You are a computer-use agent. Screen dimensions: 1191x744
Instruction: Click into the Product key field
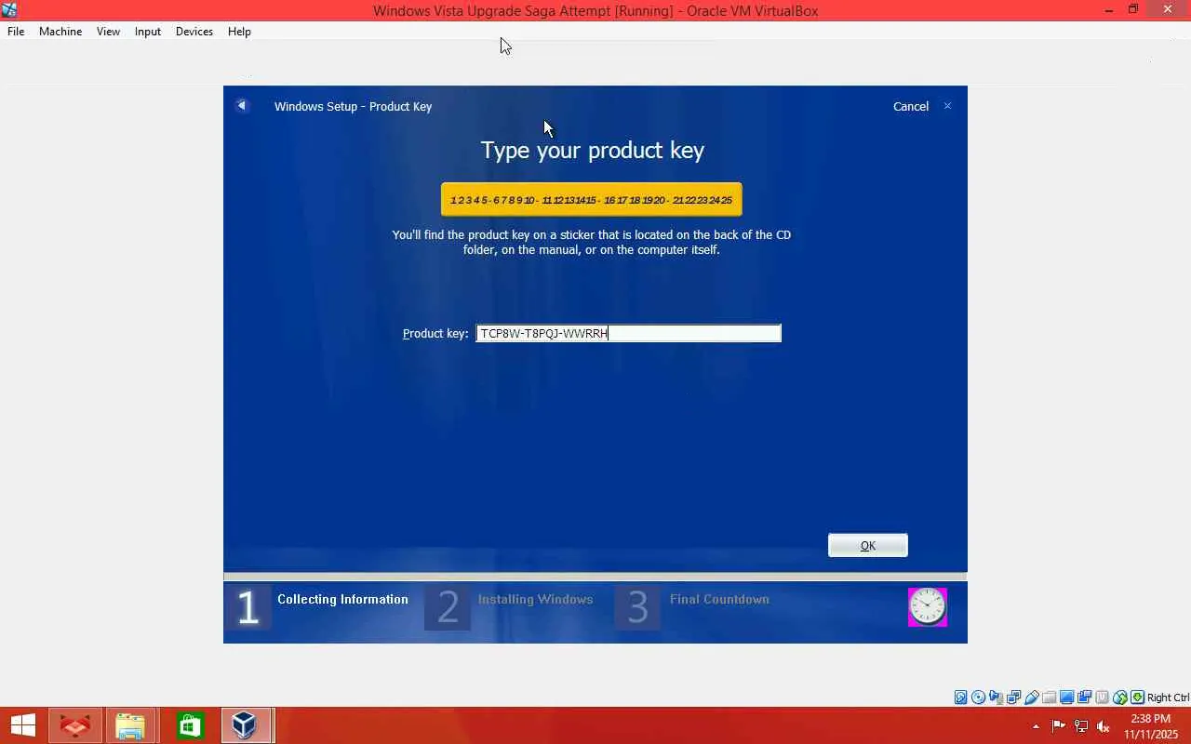click(628, 333)
